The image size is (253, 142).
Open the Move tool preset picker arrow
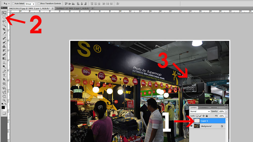[9, 4]
